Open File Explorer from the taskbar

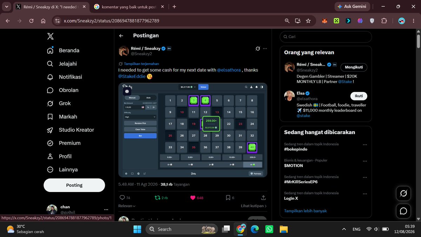coord(283,229)
